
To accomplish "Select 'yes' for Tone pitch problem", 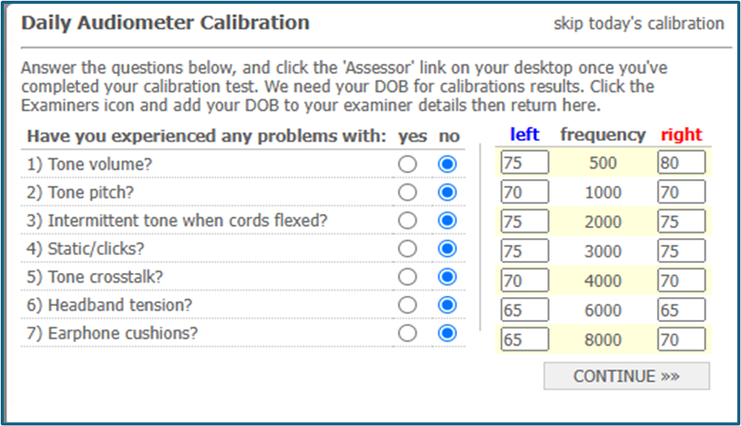I will click(408, 193).
